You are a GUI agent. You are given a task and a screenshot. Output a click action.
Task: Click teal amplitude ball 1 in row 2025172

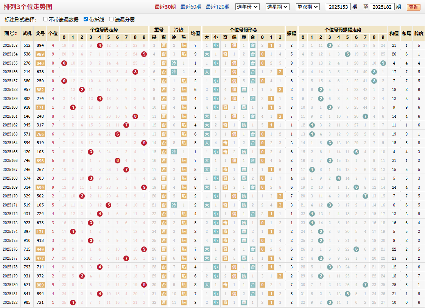pyautogui.click(x=312, y=214)
